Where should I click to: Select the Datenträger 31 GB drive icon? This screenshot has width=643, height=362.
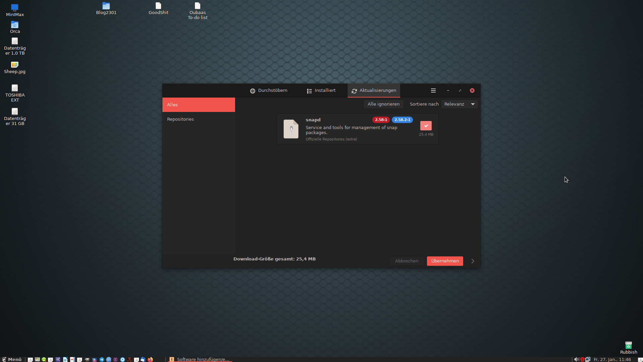coord(15,117)
